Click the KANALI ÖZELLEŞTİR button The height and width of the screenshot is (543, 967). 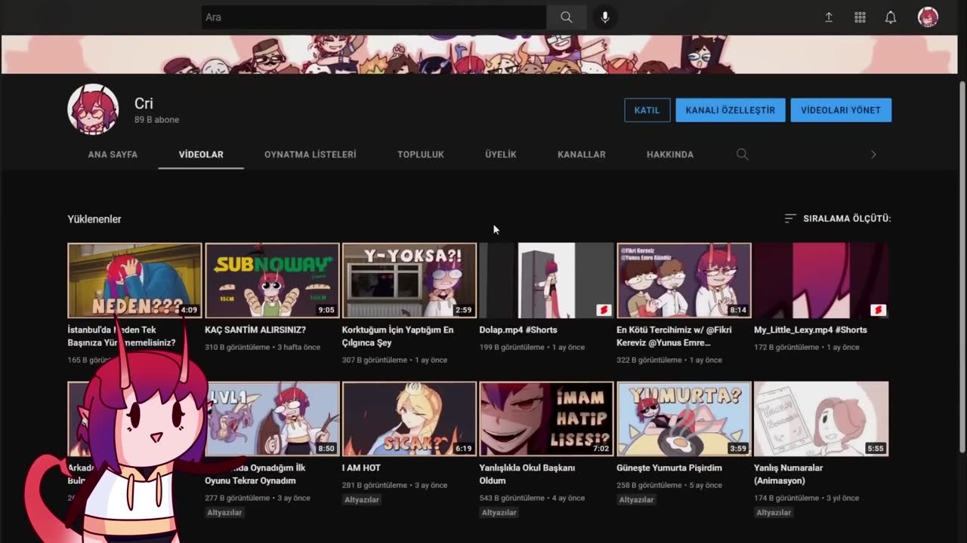tap(730, 110)
